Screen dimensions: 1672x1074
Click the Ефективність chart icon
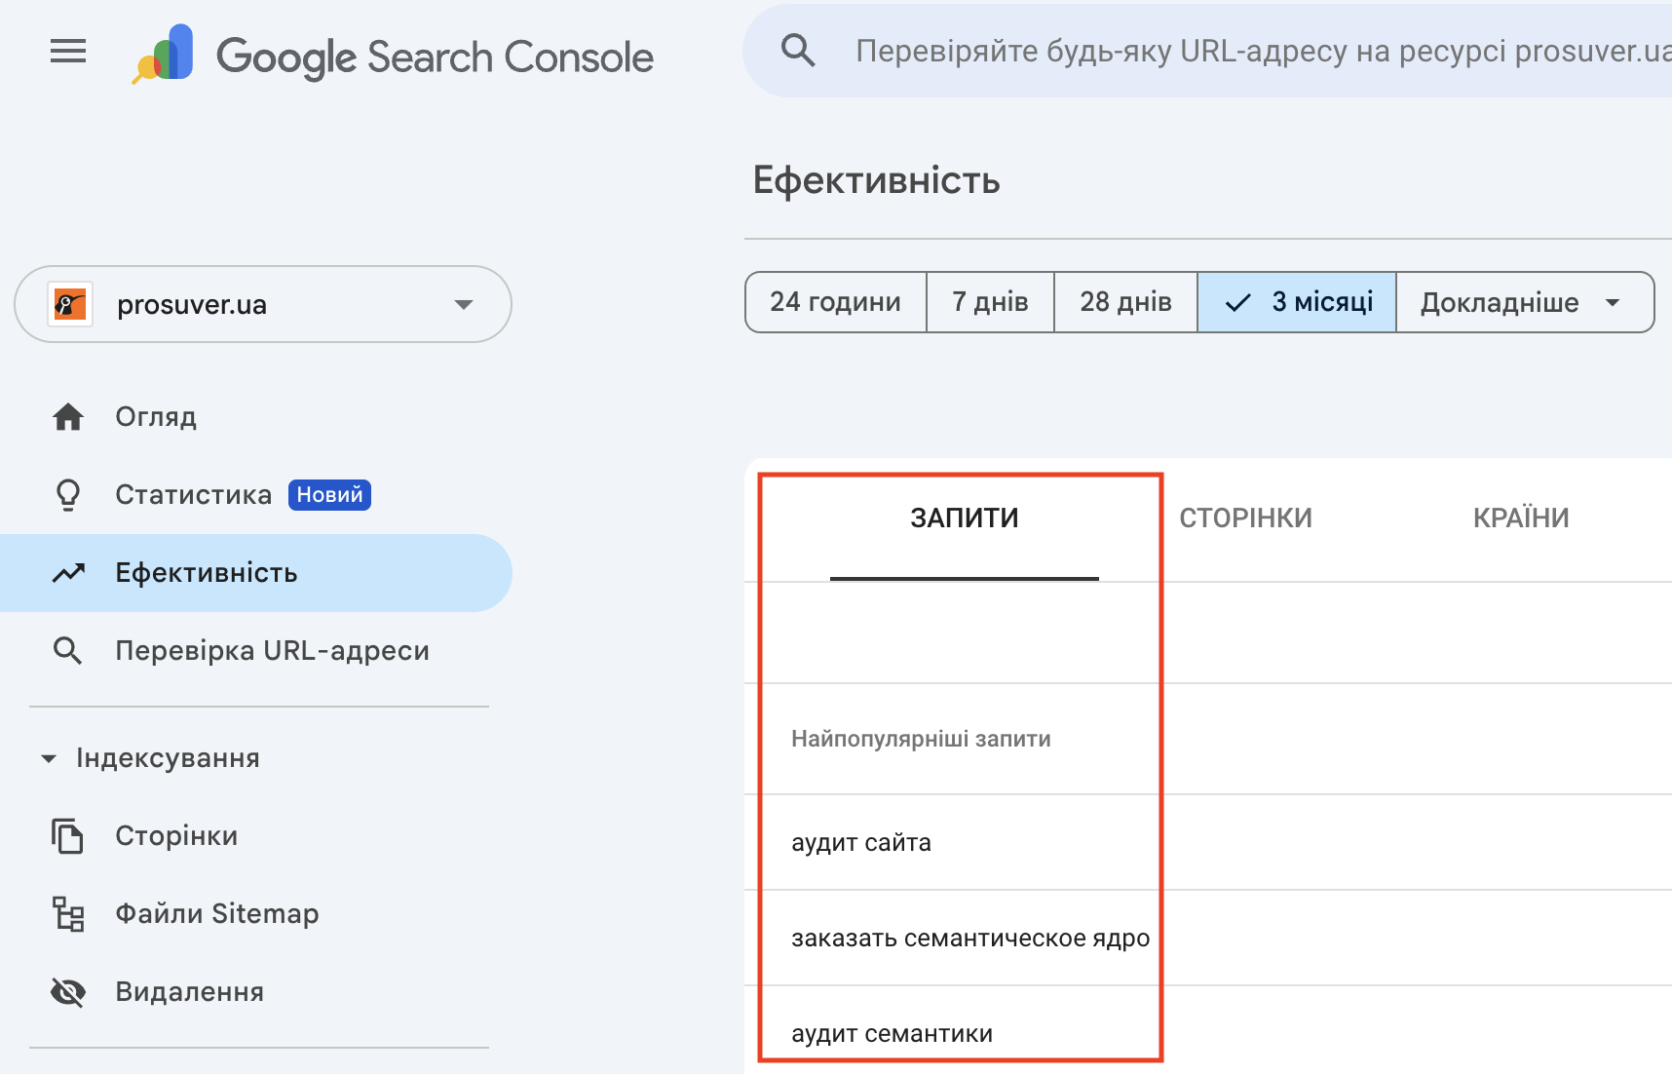pyautogui.click(x=67, y=573)
